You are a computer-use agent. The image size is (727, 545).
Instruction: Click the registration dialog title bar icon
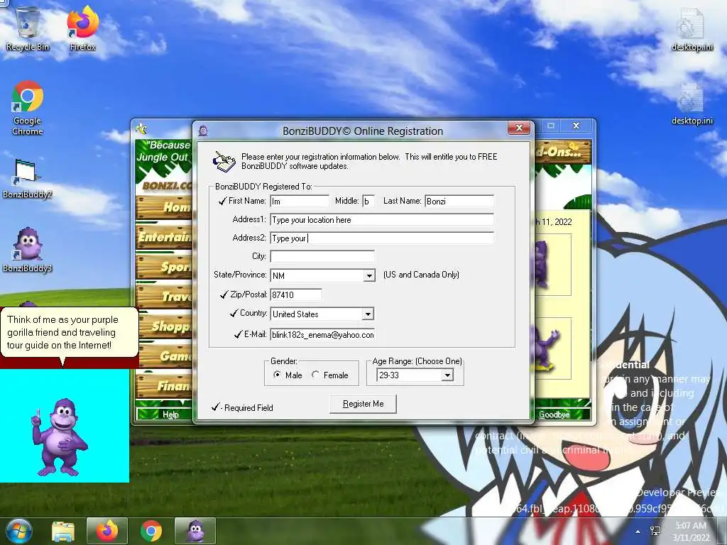(x=202, y=131)
